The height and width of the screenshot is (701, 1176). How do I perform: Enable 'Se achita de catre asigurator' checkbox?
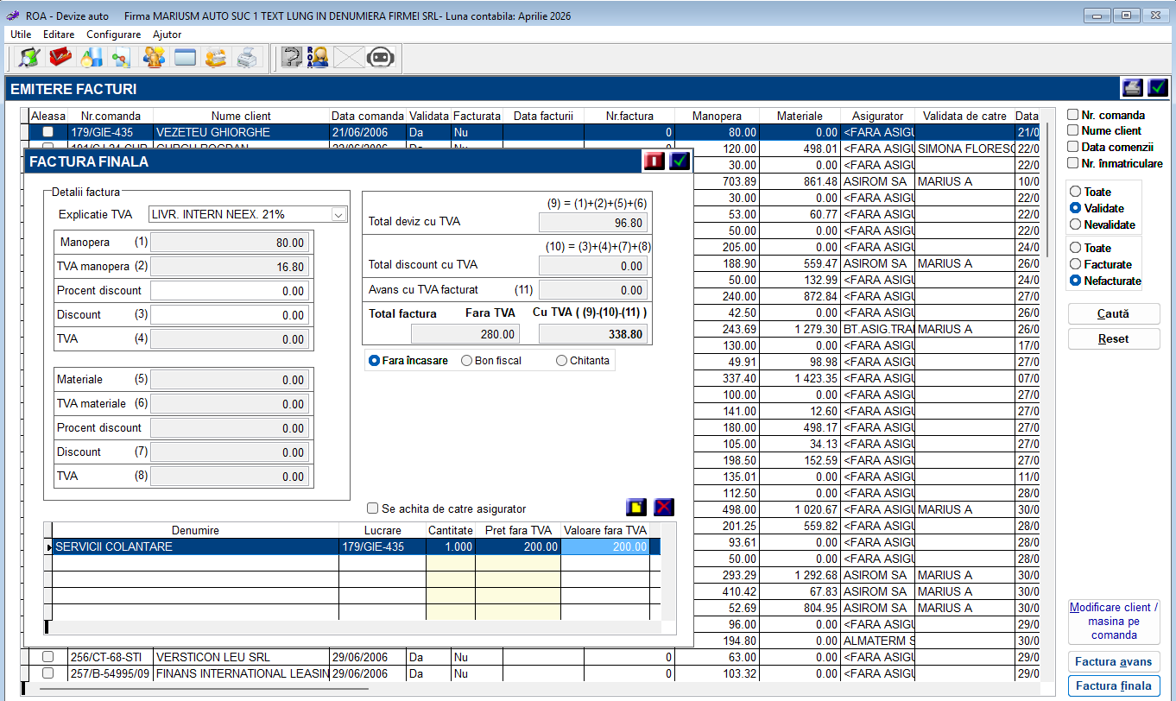[x=373, y=508]
